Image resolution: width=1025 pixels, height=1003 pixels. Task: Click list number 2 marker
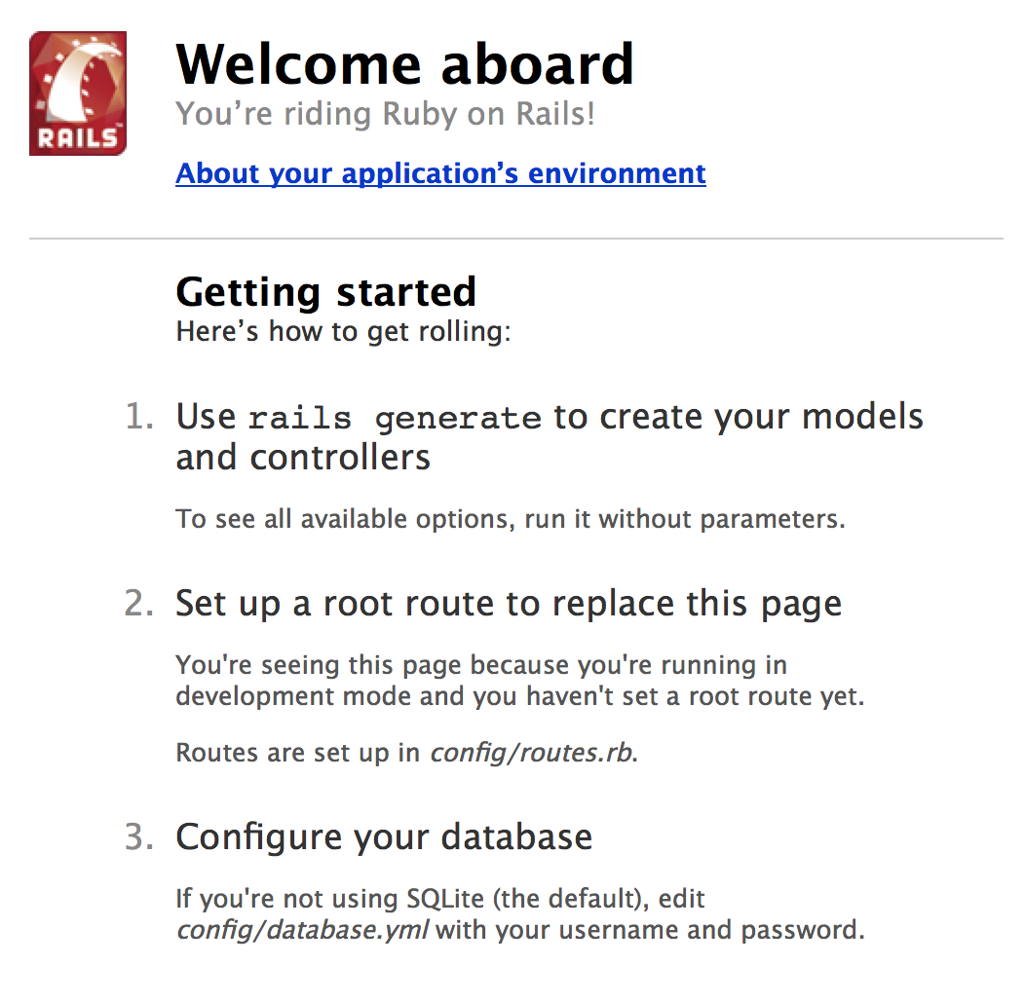139,603
